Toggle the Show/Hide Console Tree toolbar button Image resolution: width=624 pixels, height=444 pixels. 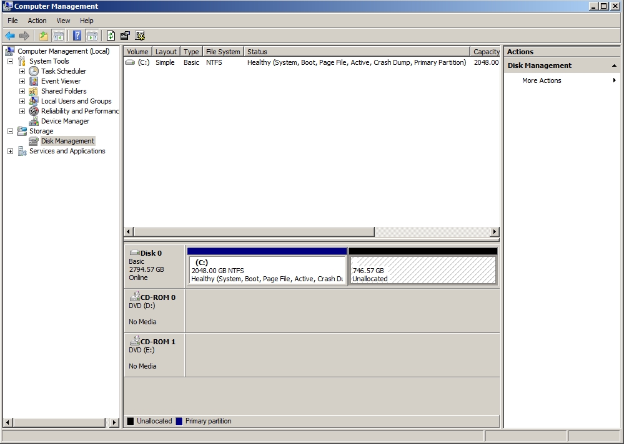coord(59,36)
